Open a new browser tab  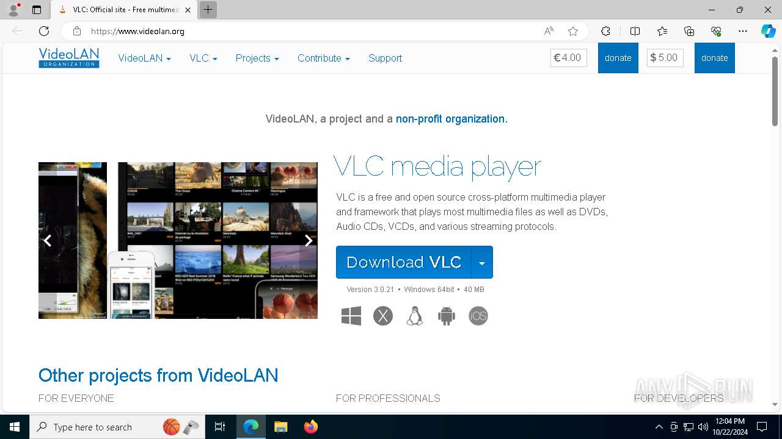click(x=208, y=10)
